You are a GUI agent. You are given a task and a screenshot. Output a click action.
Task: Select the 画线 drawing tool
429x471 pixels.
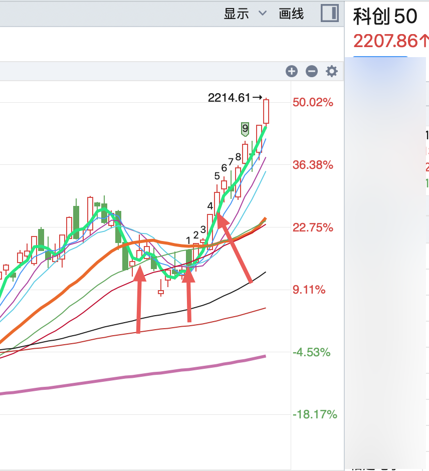tap(291, 14)
